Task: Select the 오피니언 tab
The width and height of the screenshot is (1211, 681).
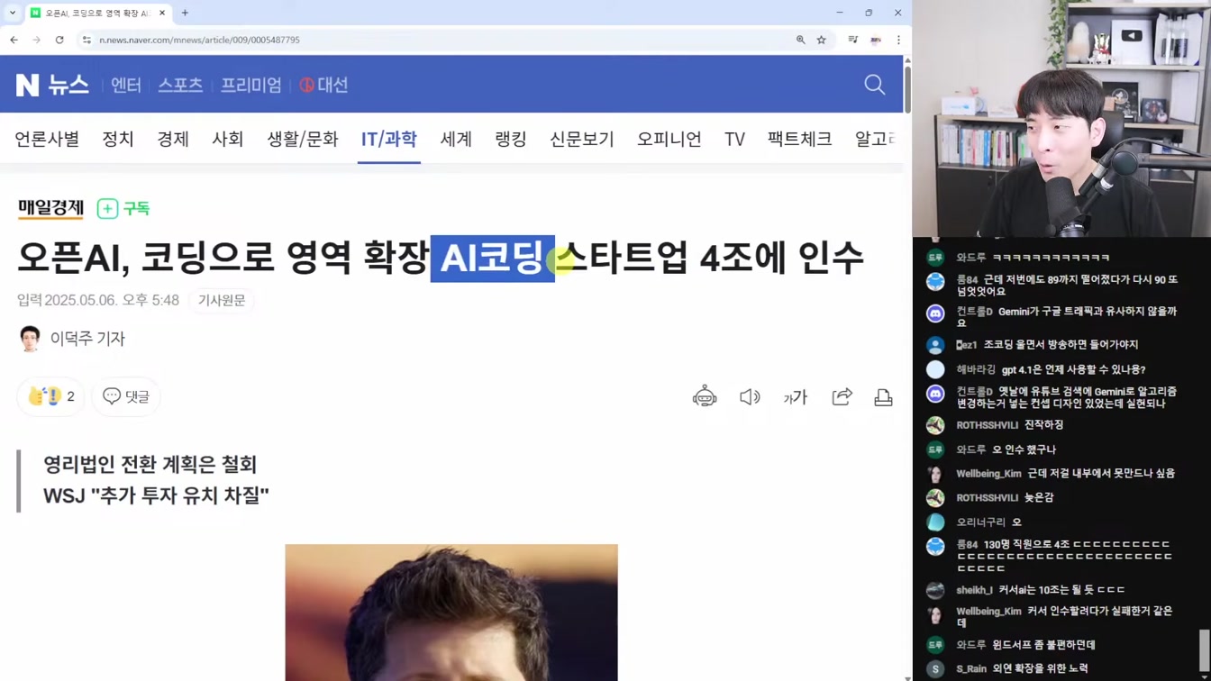Action: coord(669,139)
